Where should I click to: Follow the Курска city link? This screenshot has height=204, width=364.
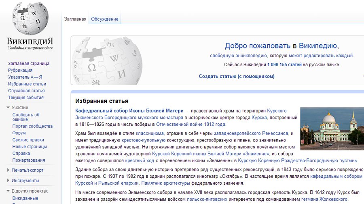[259, 117]
